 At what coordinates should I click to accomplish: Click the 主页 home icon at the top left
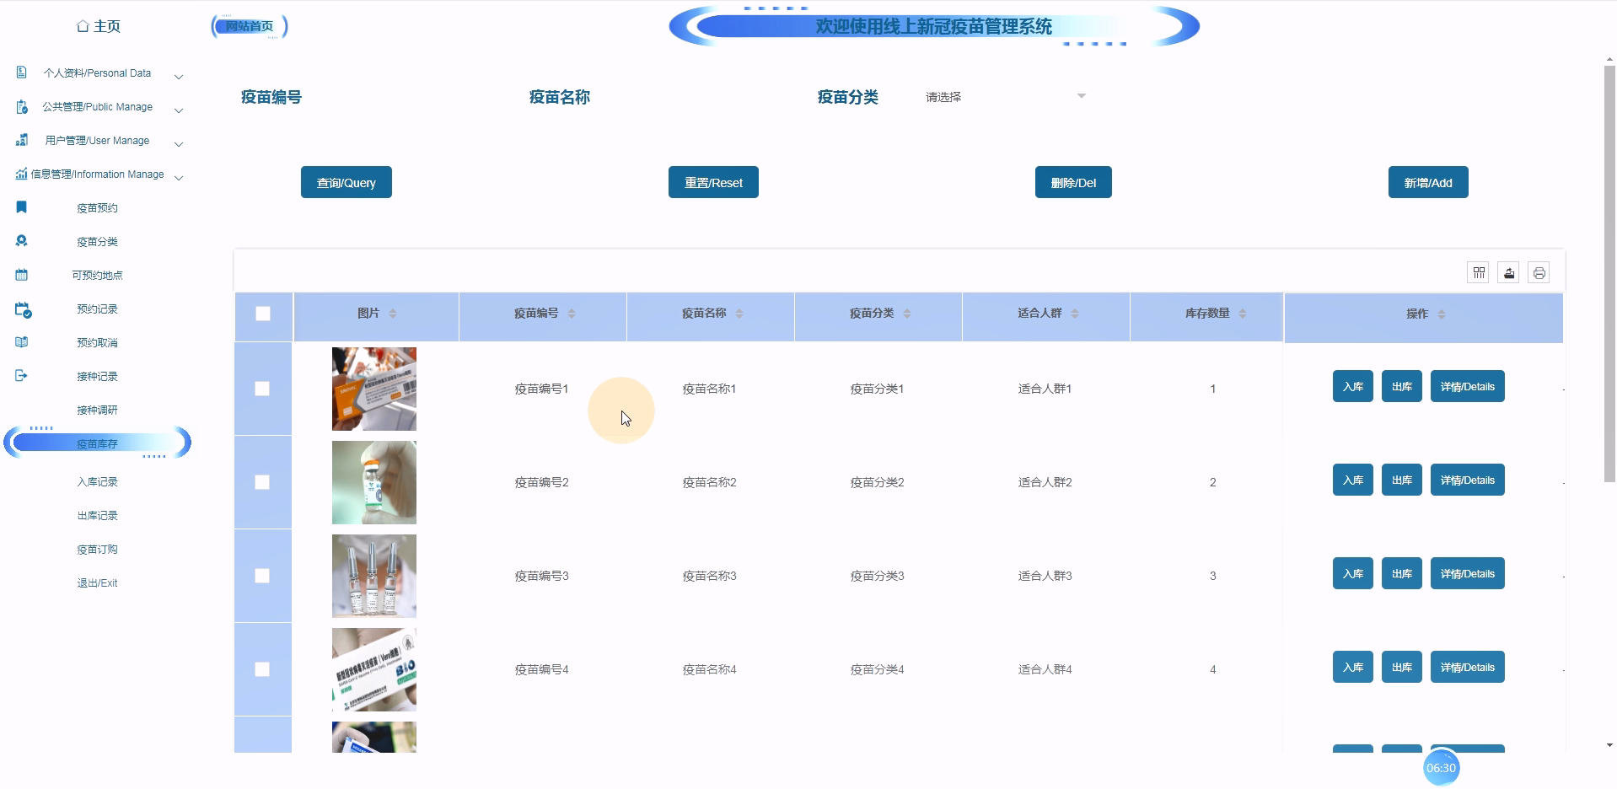[x=82, y=26]
